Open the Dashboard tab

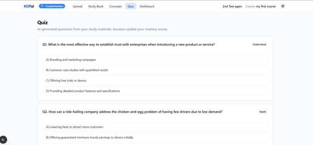coord(147,6)
